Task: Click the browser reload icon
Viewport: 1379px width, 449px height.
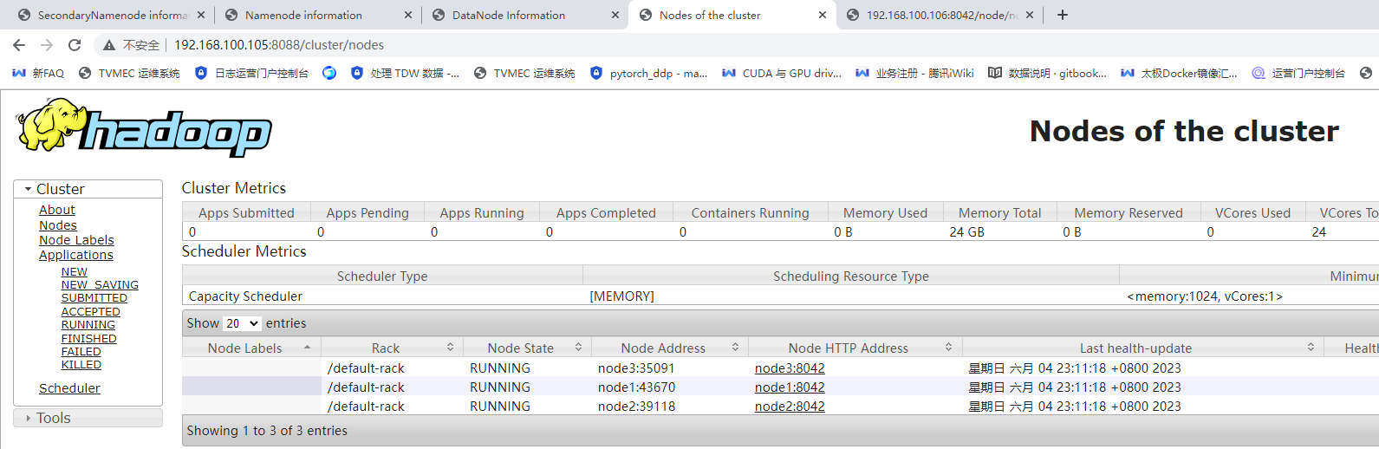Action: tap(75, 45)
